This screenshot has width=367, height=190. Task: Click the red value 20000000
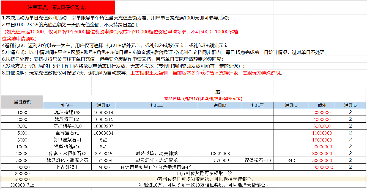pyautogui.click(x=322, y=146)
